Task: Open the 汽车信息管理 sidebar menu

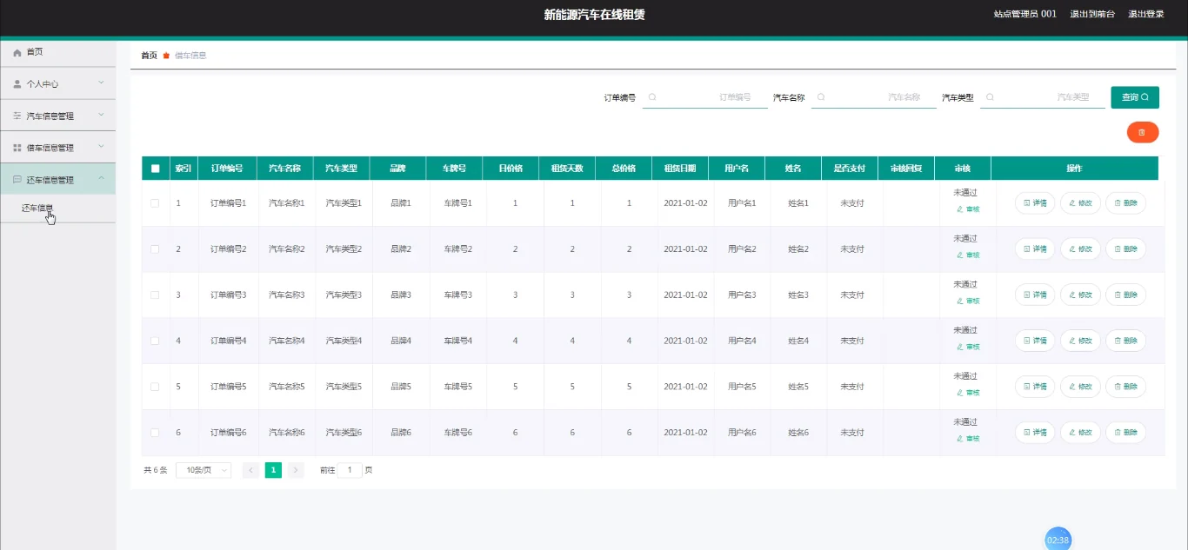Action: [57, 116]
